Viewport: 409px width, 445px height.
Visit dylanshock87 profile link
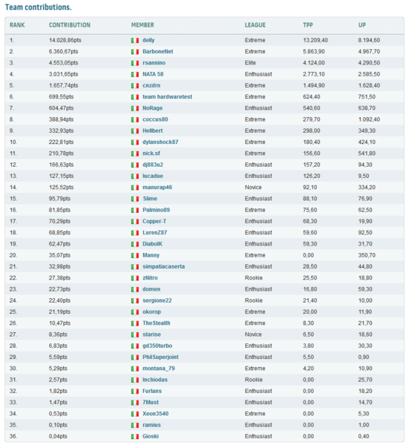click(x=160, y=142)
